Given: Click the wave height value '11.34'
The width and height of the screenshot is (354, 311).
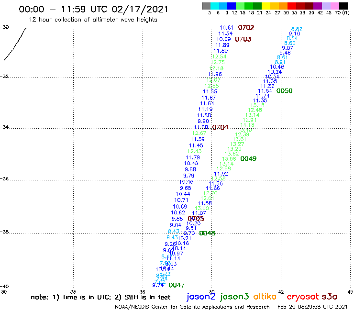Looking at the screenshot, I should [x=225, y=33].
